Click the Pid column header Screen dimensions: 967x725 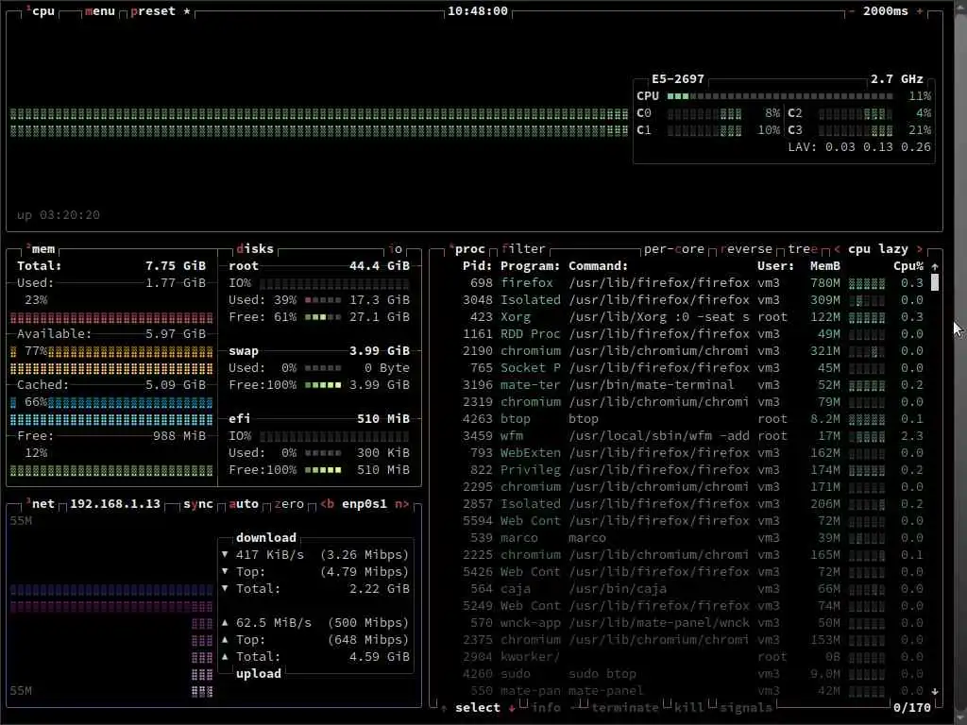coord(477,266)
